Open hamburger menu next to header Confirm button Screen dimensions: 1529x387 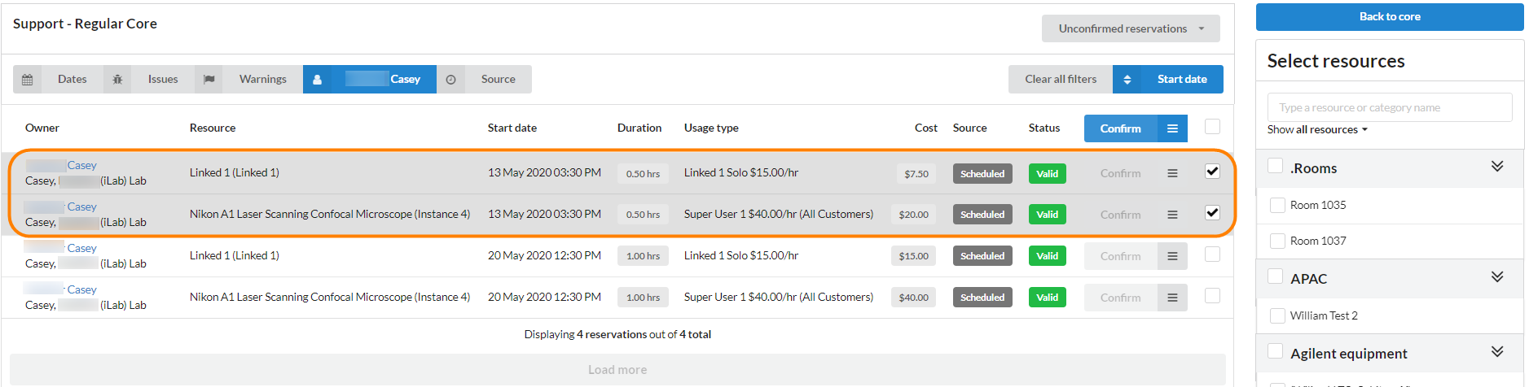(x=1172, y=128)
